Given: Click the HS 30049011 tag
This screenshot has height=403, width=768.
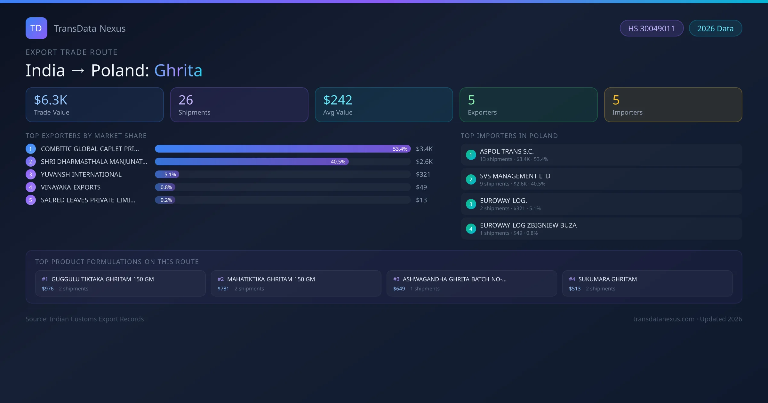Looking at the screenshot, I should tap(651, 28).
